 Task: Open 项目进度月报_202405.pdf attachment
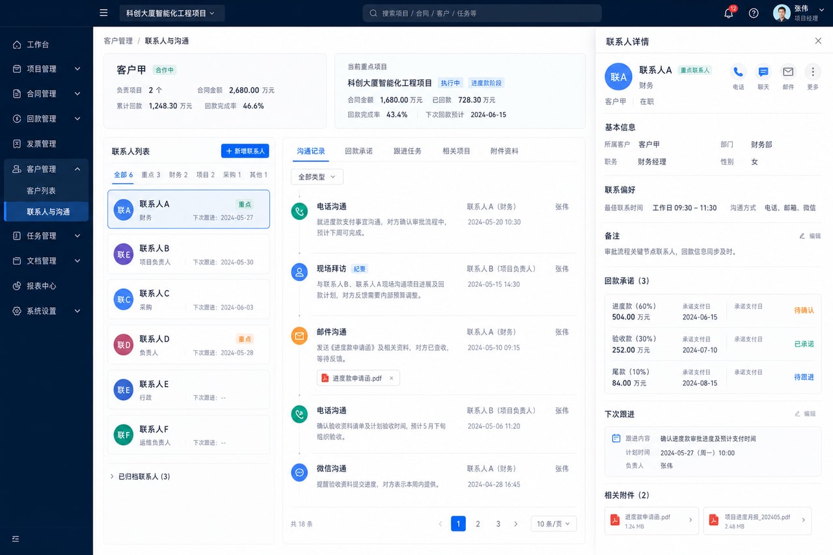pos(758,521)
